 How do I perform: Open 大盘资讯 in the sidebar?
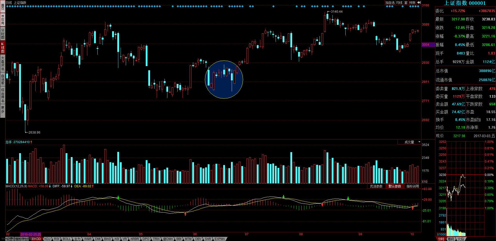[x=3, y=64]
